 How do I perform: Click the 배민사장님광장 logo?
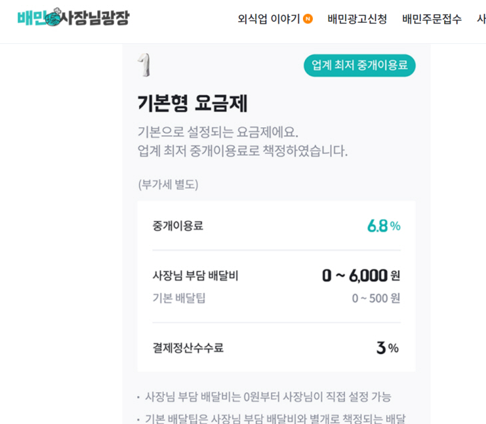coord(73,18)
